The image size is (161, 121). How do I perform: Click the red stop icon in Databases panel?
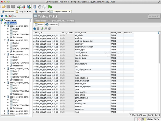[x=10, y=16]
